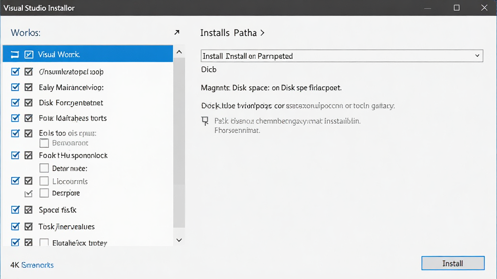Toggle the checkbox in the selected Visual Worrk row
The image size is (497, 279).
tap(29, 54)
